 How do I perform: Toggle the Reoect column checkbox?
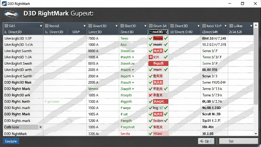47,26
